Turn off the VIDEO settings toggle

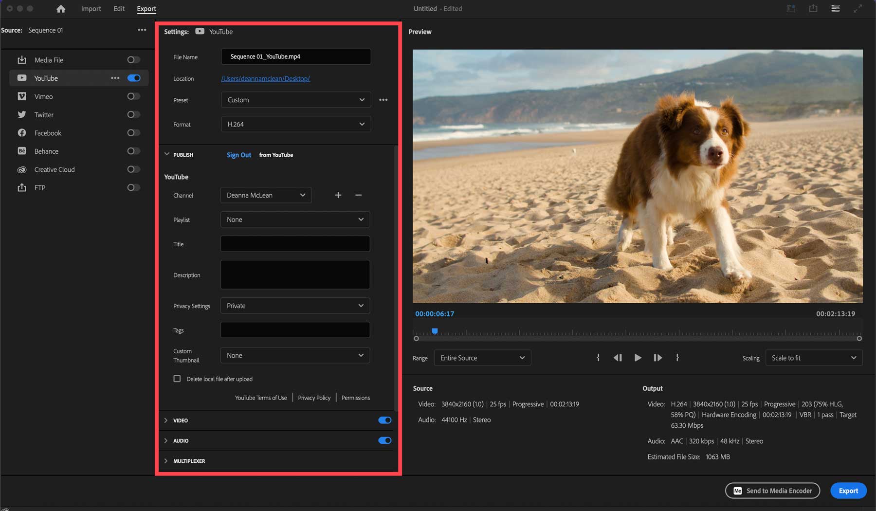(x=384, y=420)
